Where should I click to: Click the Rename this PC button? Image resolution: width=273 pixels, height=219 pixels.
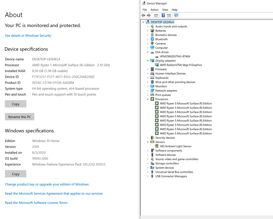coord(20,117)
